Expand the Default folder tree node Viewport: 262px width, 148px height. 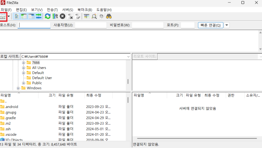point(23,73)
